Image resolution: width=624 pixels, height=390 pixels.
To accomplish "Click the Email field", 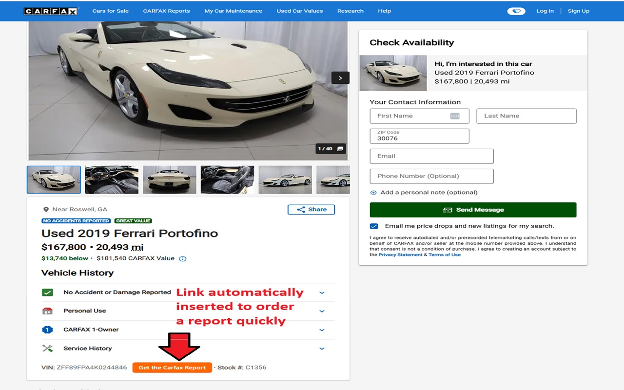I will [x=431, y=156].
